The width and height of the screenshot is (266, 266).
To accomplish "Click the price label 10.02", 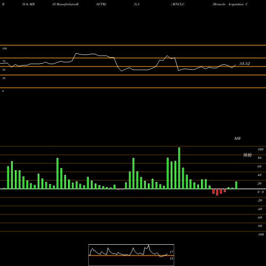I will [247, 156].
